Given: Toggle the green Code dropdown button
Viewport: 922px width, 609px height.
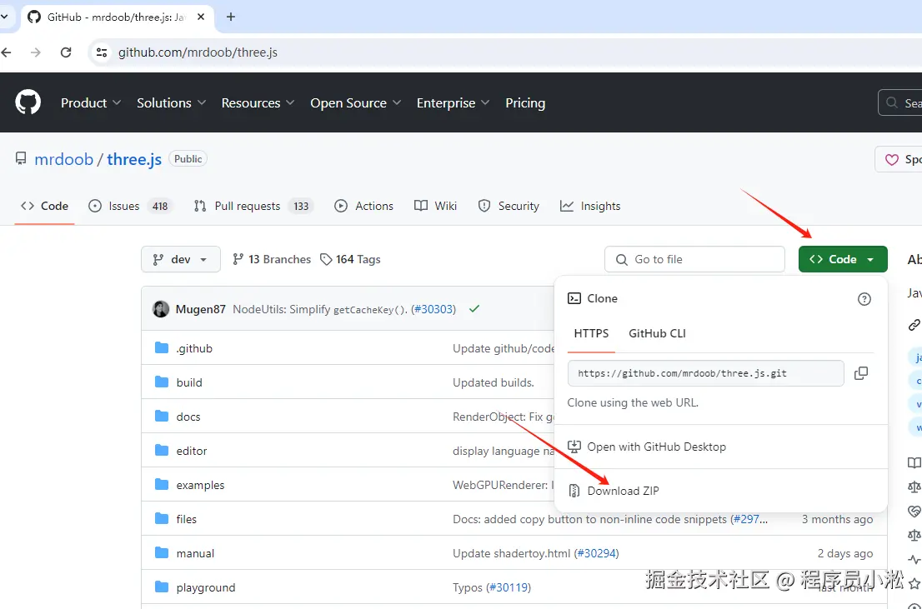Looking at the screenshot, I should pyautogui.click(x=843, y=259).
